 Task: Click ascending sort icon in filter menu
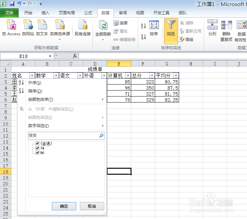pyautogui.click(x=21, y=83)
